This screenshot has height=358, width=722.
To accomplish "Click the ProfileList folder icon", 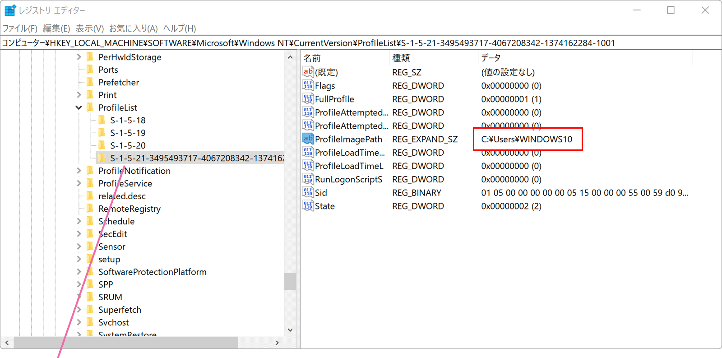I will (90, 107).
